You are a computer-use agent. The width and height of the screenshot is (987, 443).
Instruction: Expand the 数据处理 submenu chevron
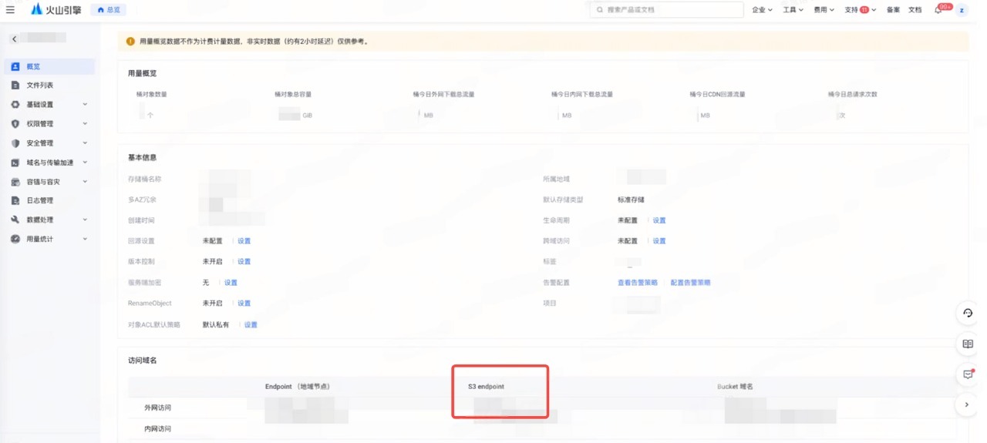85,220
